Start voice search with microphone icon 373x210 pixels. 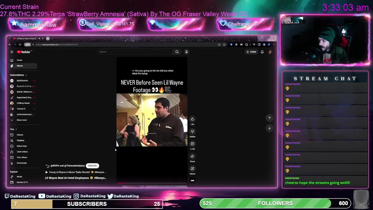pyautogui.click(x=186, y=52)
